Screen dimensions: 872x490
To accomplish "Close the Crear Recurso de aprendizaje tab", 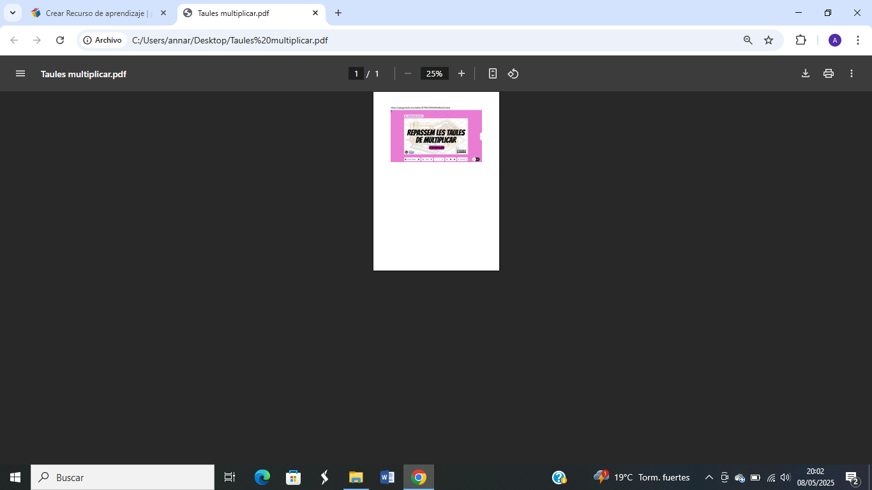I will point(163,13).
